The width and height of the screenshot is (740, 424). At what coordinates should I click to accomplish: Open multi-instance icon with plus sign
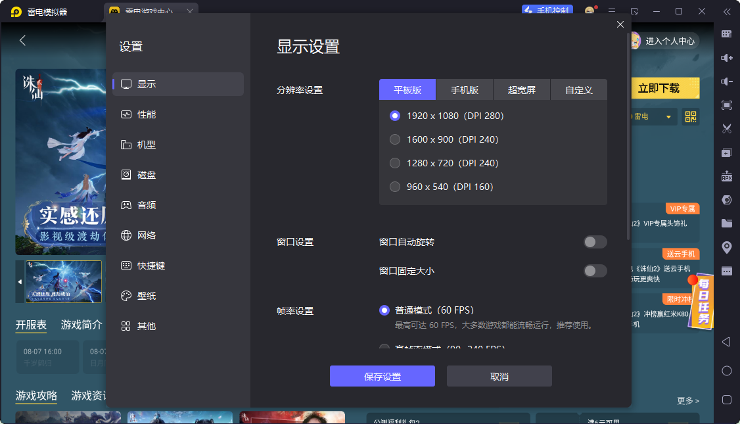coord(727,153)
